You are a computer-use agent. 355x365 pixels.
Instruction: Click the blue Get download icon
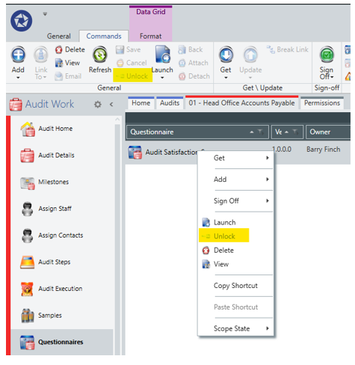coord(226,55)
